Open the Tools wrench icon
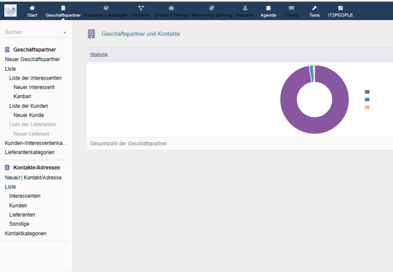The image size is (393, 272). coord(315,8)
